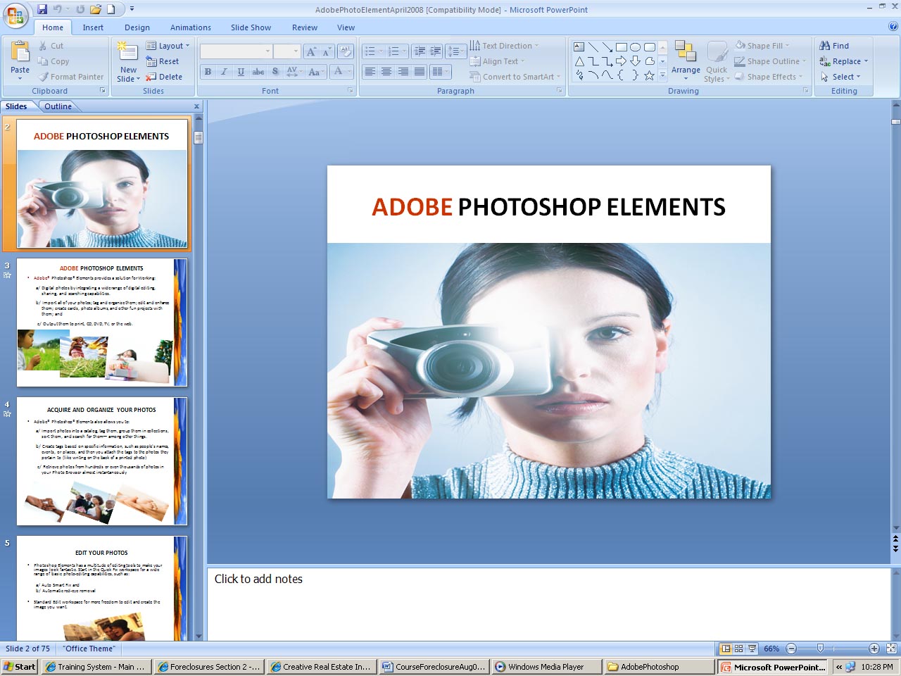Justify text in the Paragraph group
Image resolution: width=901 pixels, height=676 pixels.
[420, 72]
